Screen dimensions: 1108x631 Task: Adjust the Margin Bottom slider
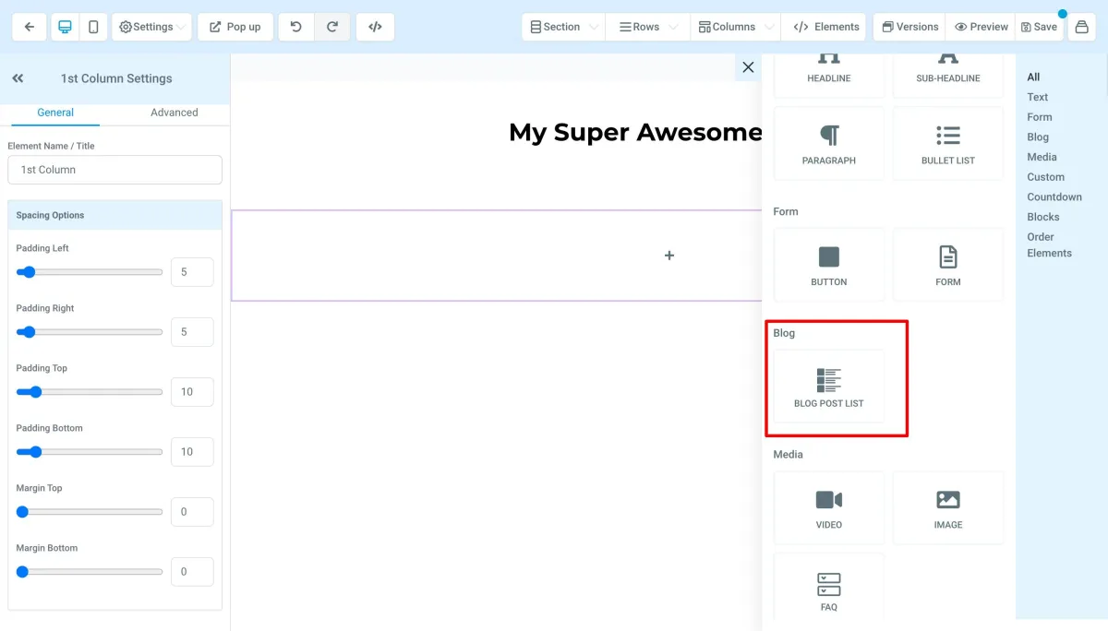[90, 572]
